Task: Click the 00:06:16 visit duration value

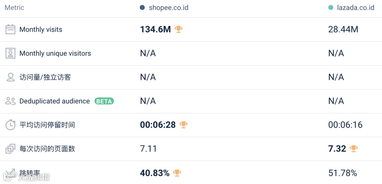Action: tap(346, 125)
